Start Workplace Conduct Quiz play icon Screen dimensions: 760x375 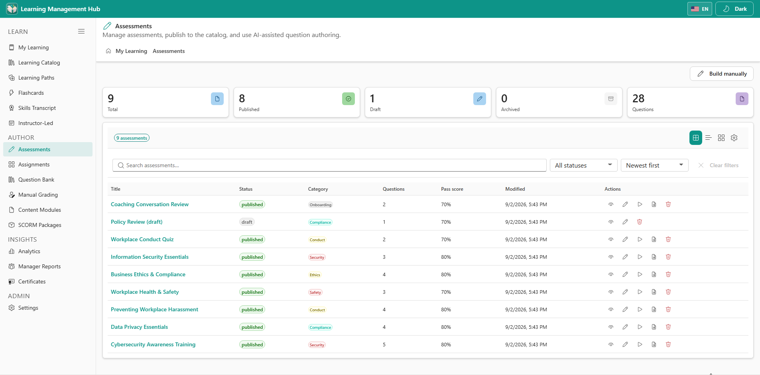click(x=640, y=239)
